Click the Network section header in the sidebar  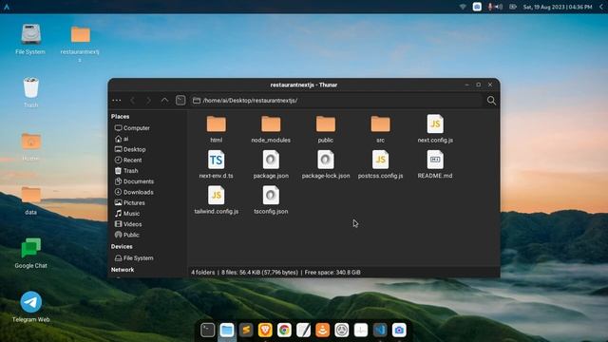coord(123,270)
